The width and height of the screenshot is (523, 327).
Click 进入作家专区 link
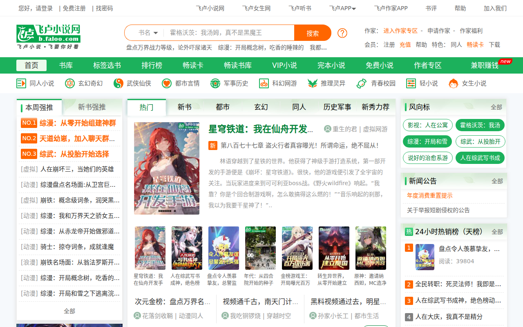click(400, 31)
